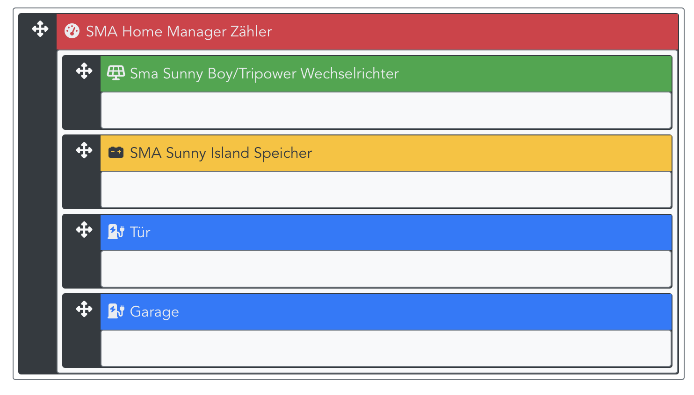Click the empty drop area under Sunny Island Speicher
694x395 pixels.
[386, 190]
